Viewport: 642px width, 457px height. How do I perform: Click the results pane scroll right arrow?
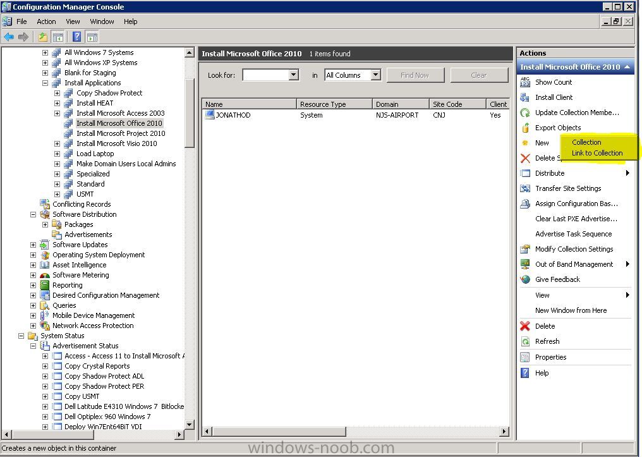pyautogui.click(x=504, y=431)
